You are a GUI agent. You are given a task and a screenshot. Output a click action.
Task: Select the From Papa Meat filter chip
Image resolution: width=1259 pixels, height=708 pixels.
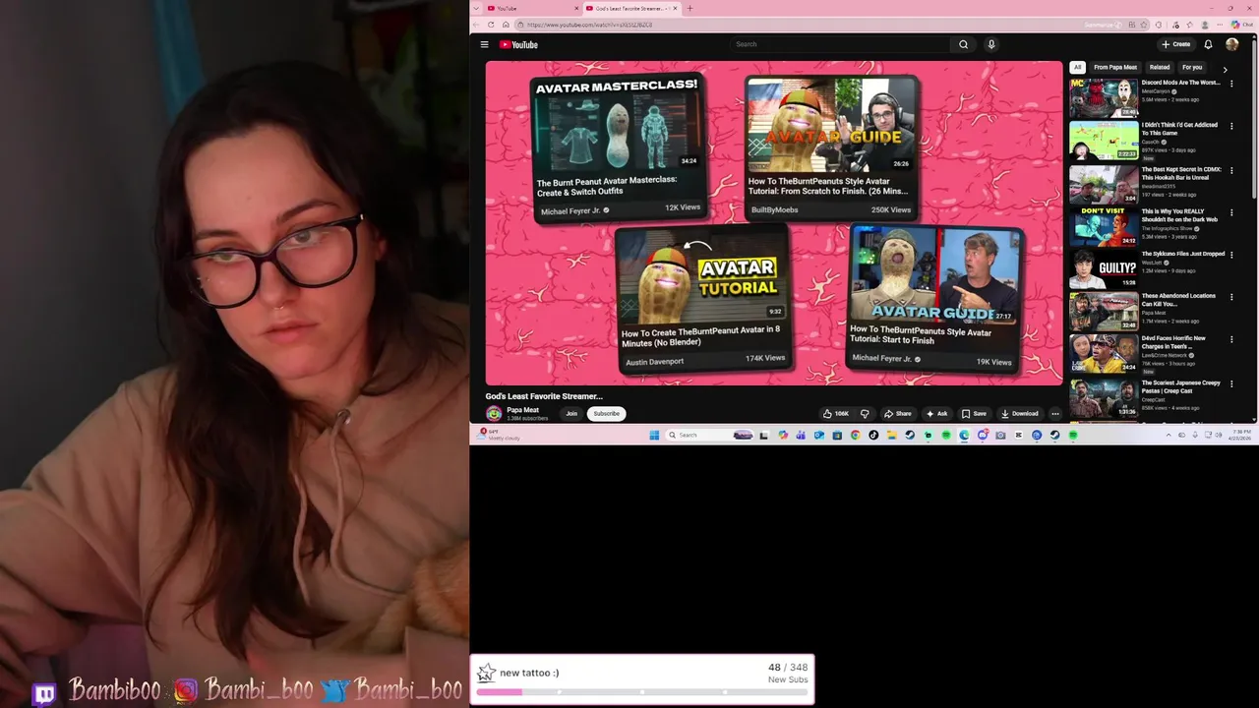coord(1115,67)
